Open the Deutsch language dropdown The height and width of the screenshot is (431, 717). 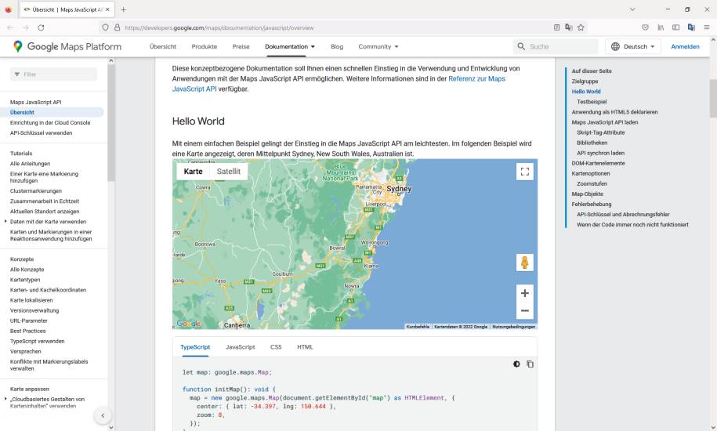633,46
